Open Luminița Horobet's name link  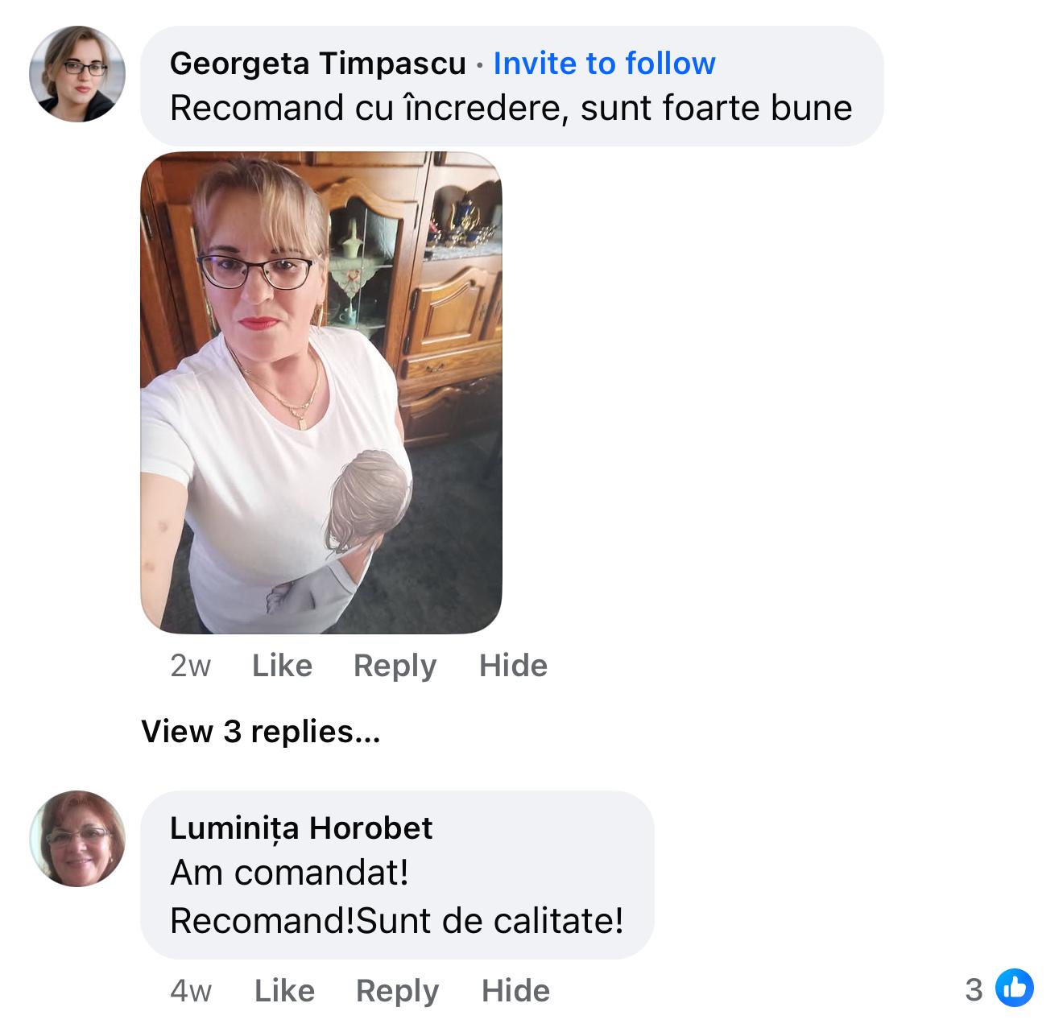pos(301,828)
